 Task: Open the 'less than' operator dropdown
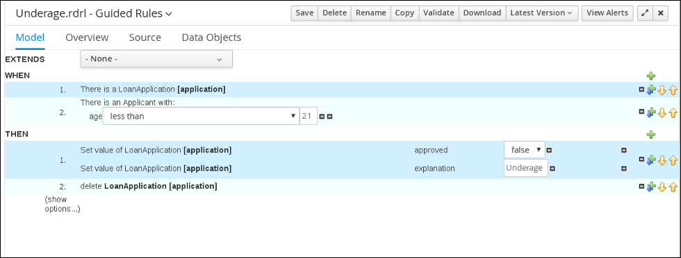click(201, 117)
